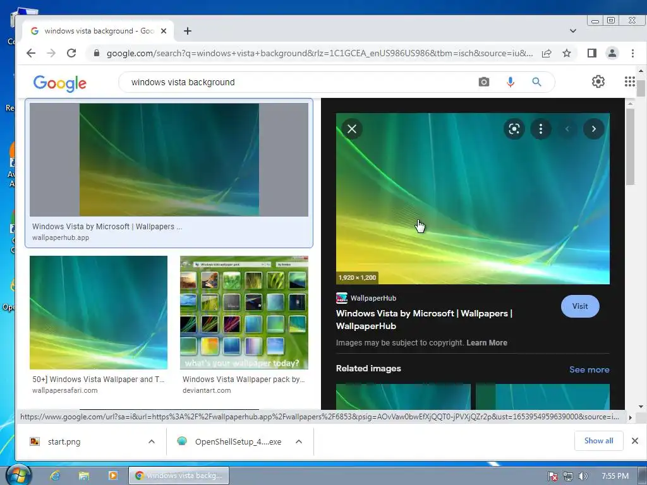Bookmark this page with the star icon
Screen dimensions: 647x485
567,53
